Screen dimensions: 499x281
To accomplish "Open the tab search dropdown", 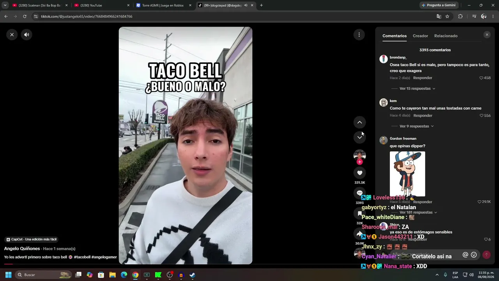I will 5,5.
